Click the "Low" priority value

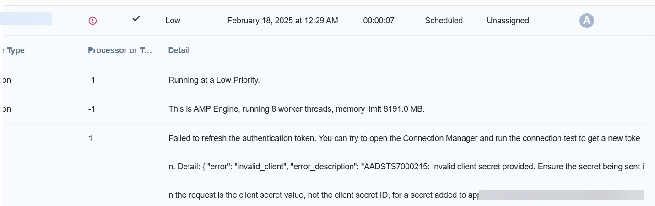pos(173,21)
